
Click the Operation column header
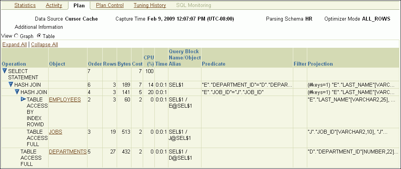click(x=14, y=64)
